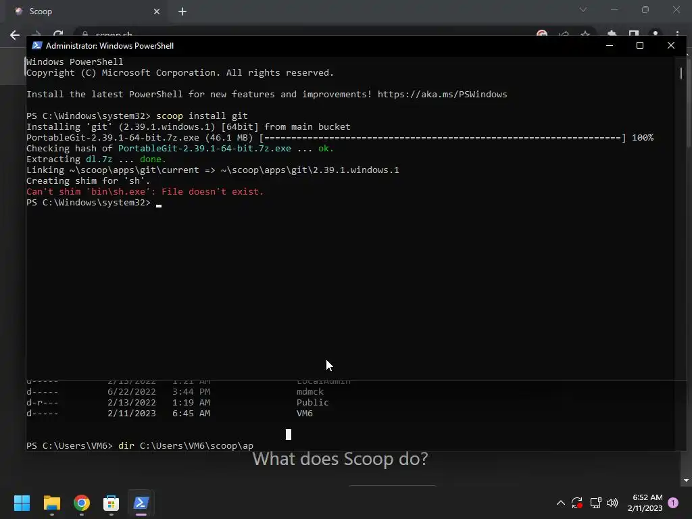The width and height of the screenshot is (692, 519).
Task: Click the 'scoop install git' command text
Action: coord(201,116)
